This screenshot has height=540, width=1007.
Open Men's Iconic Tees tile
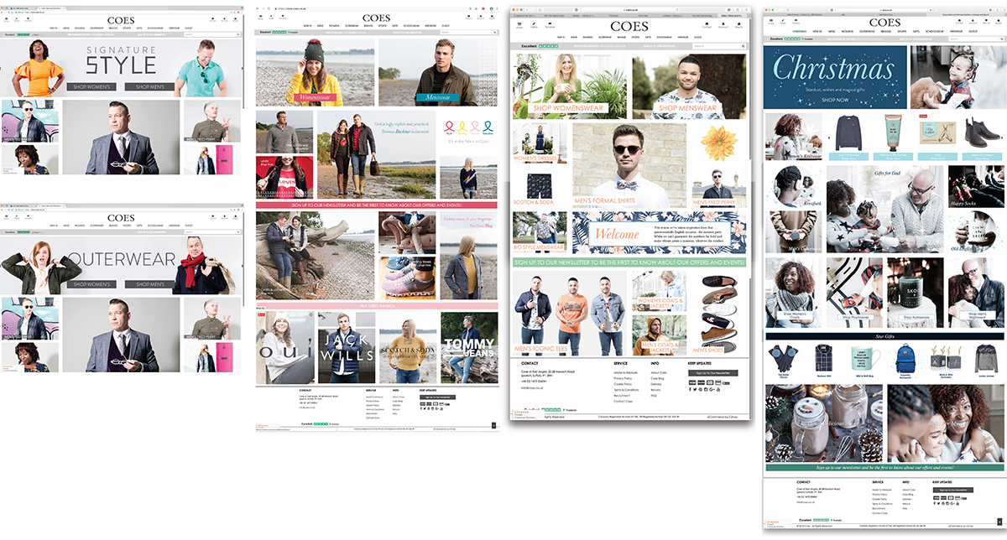(570, 311)
